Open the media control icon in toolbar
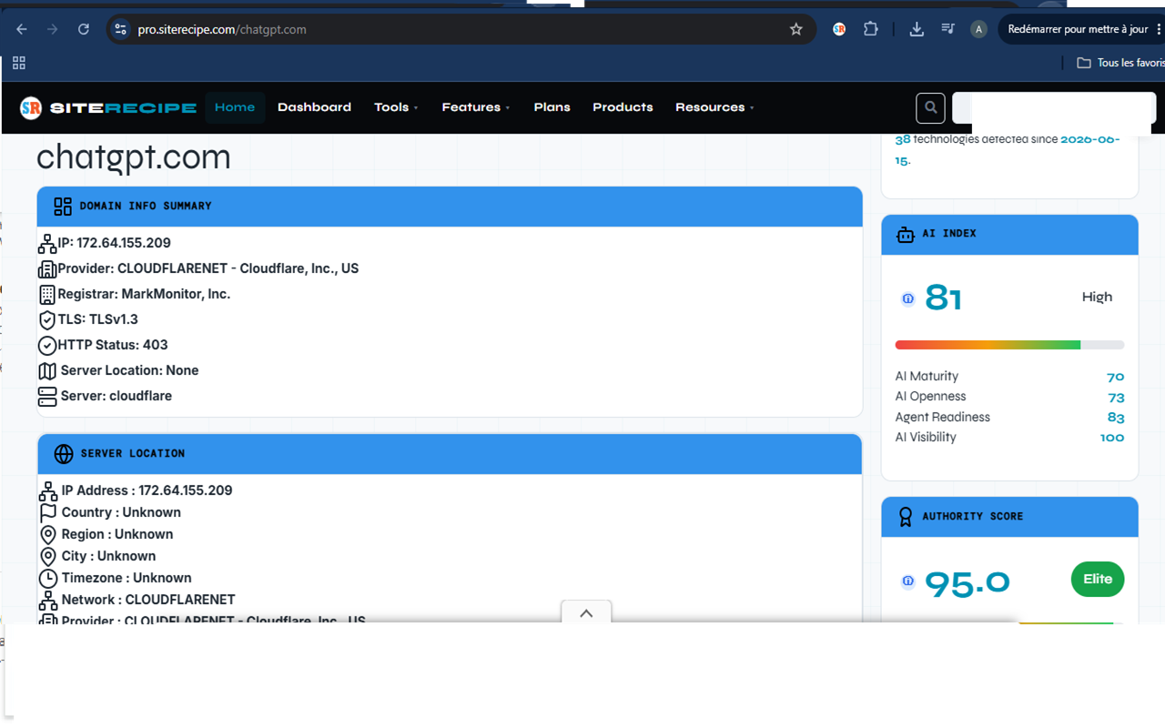The height and width of the screenshot is (728, 1165). [947, 29]
